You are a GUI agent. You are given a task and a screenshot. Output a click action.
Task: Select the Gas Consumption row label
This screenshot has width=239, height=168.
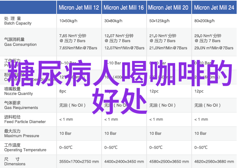[21, 42]
